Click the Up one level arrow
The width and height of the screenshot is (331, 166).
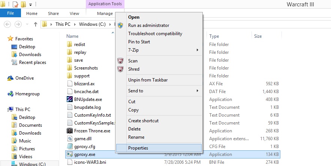pyautogui.click(x=36, y=24)
